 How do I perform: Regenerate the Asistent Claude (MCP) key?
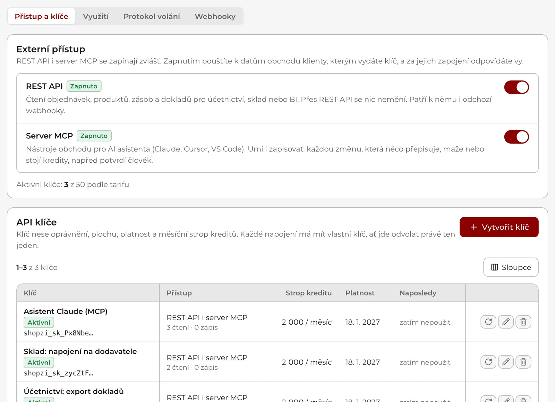[488, 322]
